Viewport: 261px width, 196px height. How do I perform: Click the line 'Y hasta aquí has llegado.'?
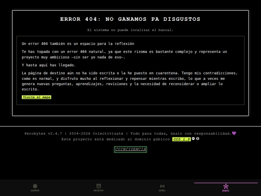pos(49,65)
